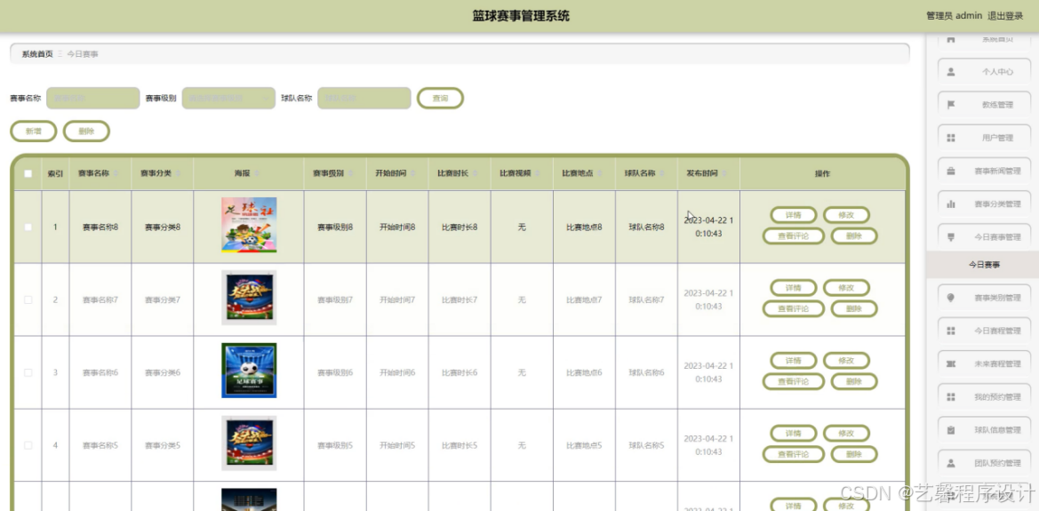Viewport: 1039px width, 511px height.
Task: Click the cell text 球队名称7
Action: coord(646,300)
